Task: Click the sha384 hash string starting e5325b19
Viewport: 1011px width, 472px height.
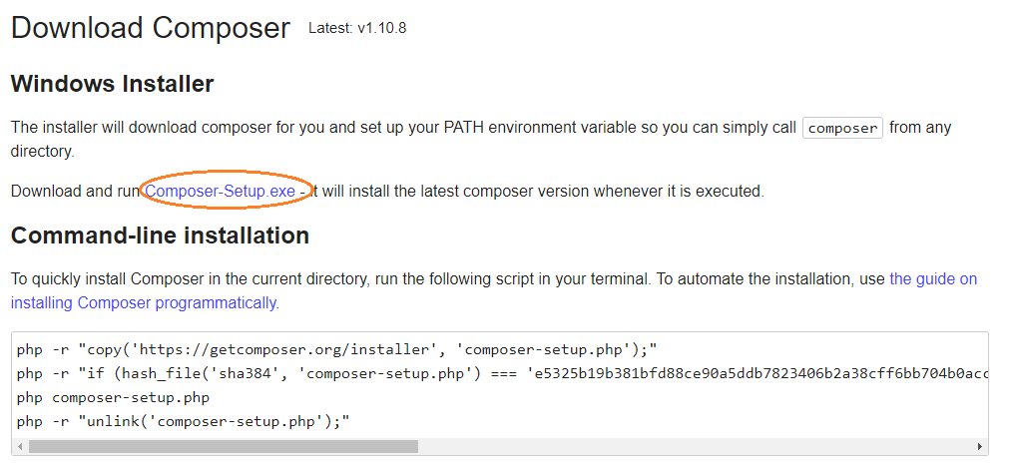Action: click(758, 373)
